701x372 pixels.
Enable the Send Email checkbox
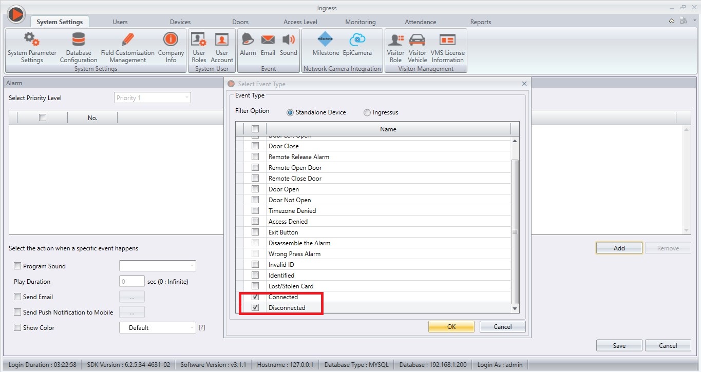17,297
